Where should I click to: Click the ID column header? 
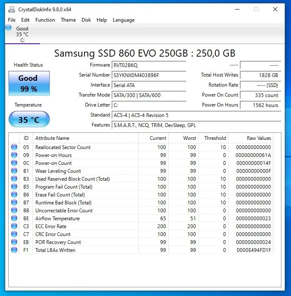26,138
